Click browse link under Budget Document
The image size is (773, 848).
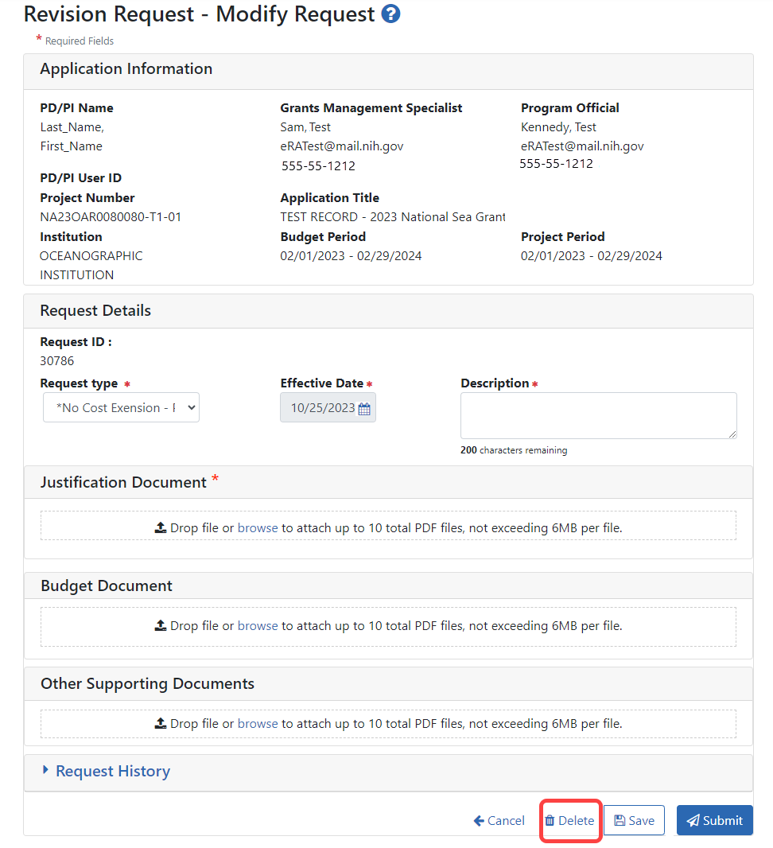pyautogui.click(x=258, y=626)
